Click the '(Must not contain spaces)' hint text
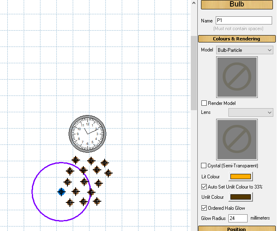Screen dimensions: 277x231 pyautogui.click(x=238, y=29)
